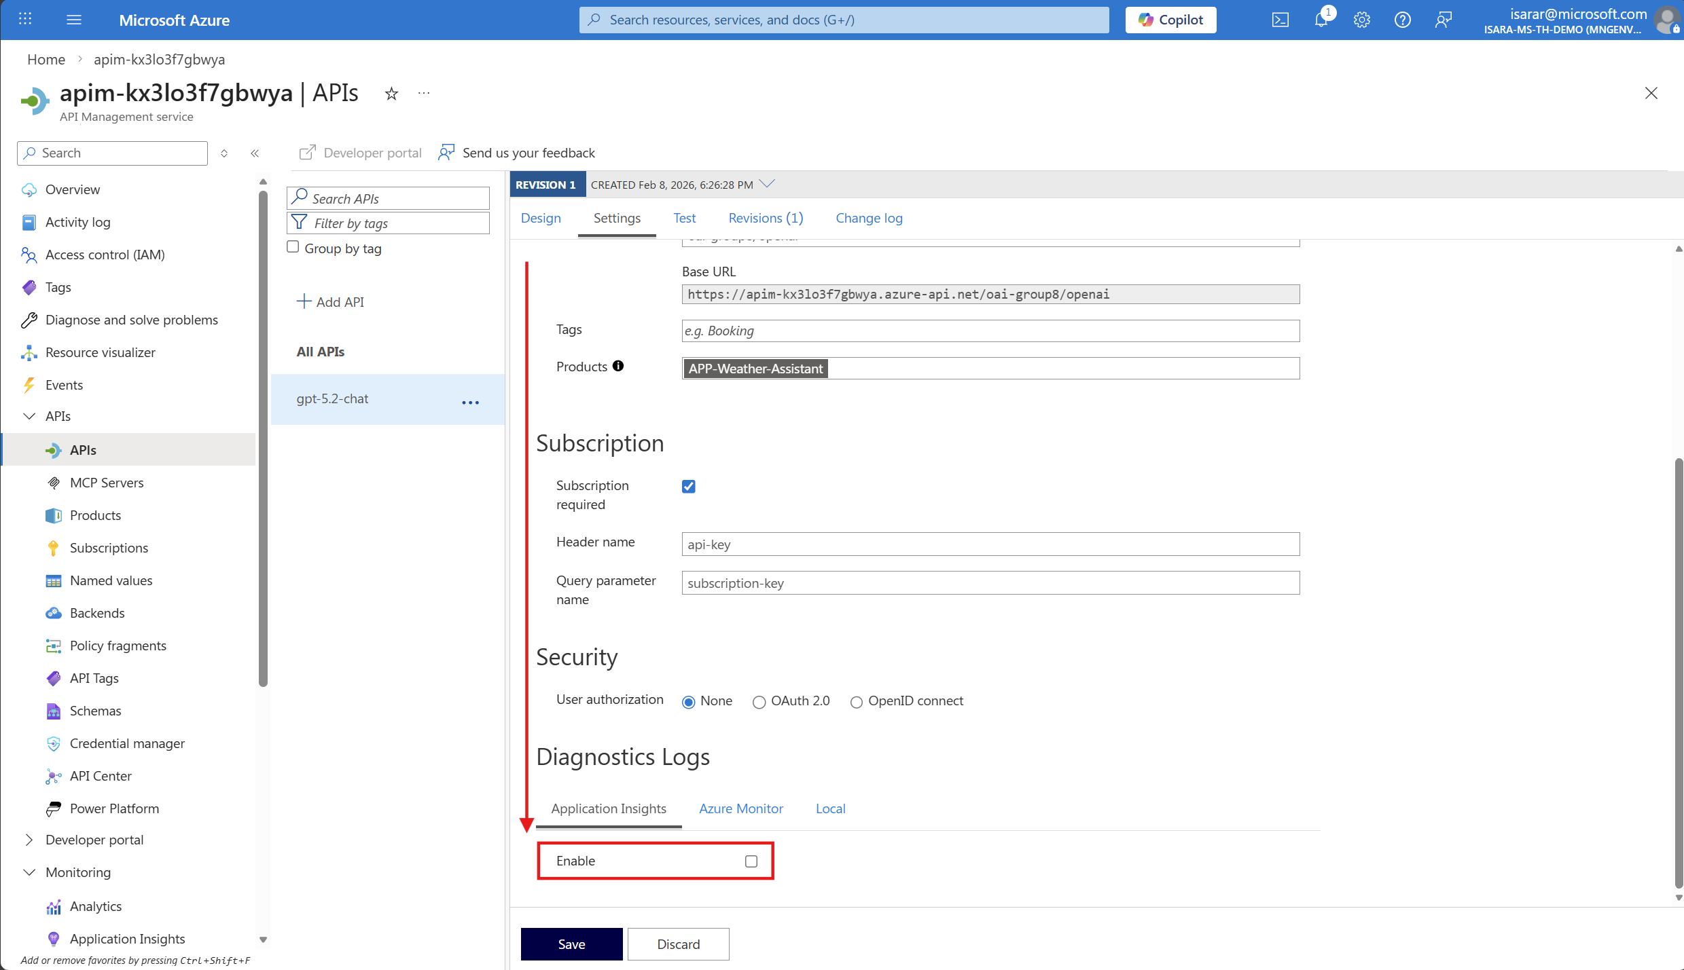Select None user authorization
The width and height of the screenshot is (1684, 970).
click(x=688, y=702)
